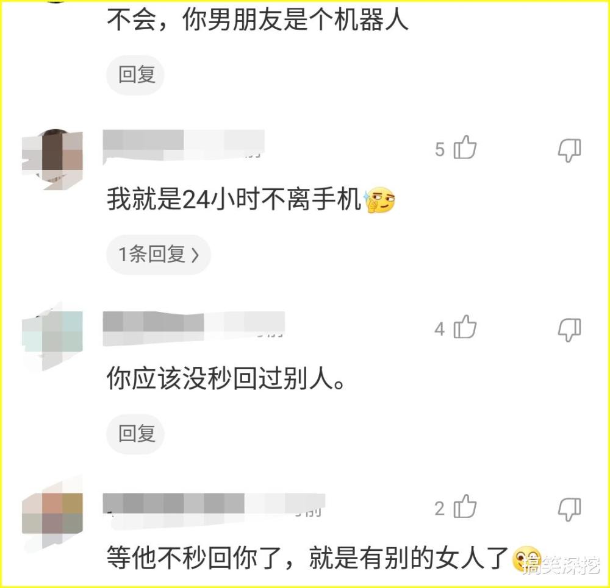Dislike the 24小时不离手机 comment
This screenshot has width=610, height=588.
(x=569, y=150)
